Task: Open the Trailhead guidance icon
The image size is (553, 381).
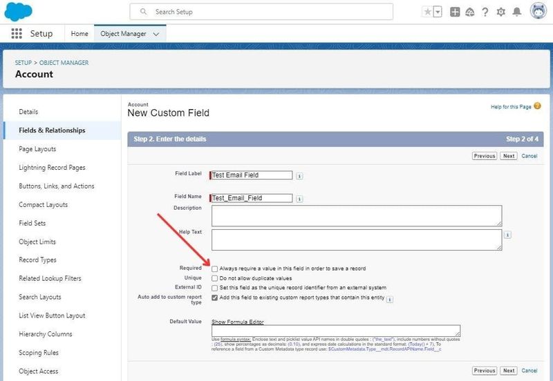Action: [470, 12]
